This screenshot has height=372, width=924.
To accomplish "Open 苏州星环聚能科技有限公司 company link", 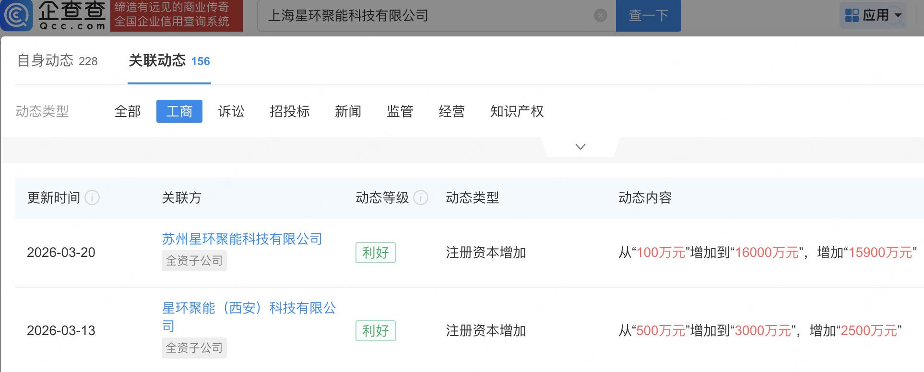I will pos(242,239).
